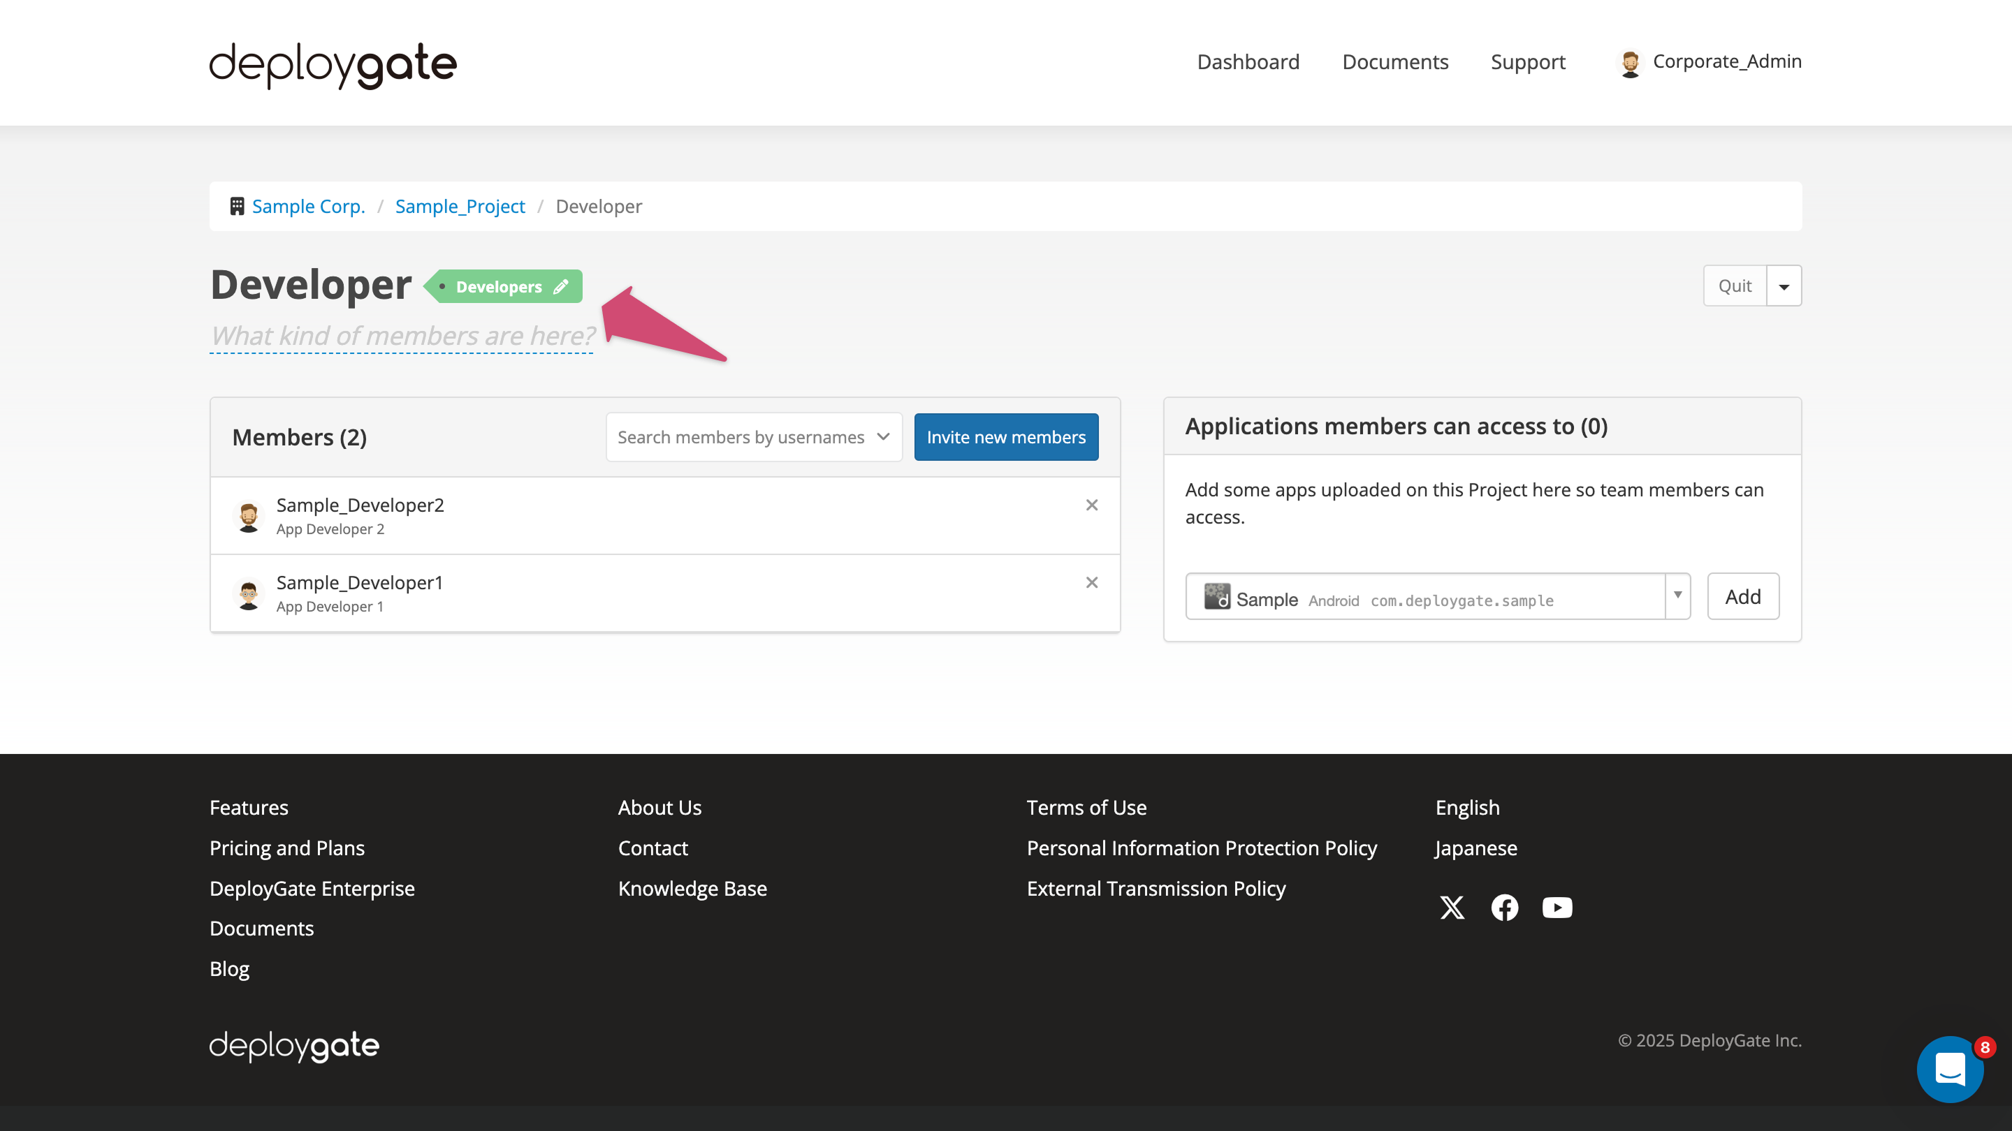Remove Sample_Developer2 with the X icon
This screenshot has width=2012, height=1131.
point(1092,505)
